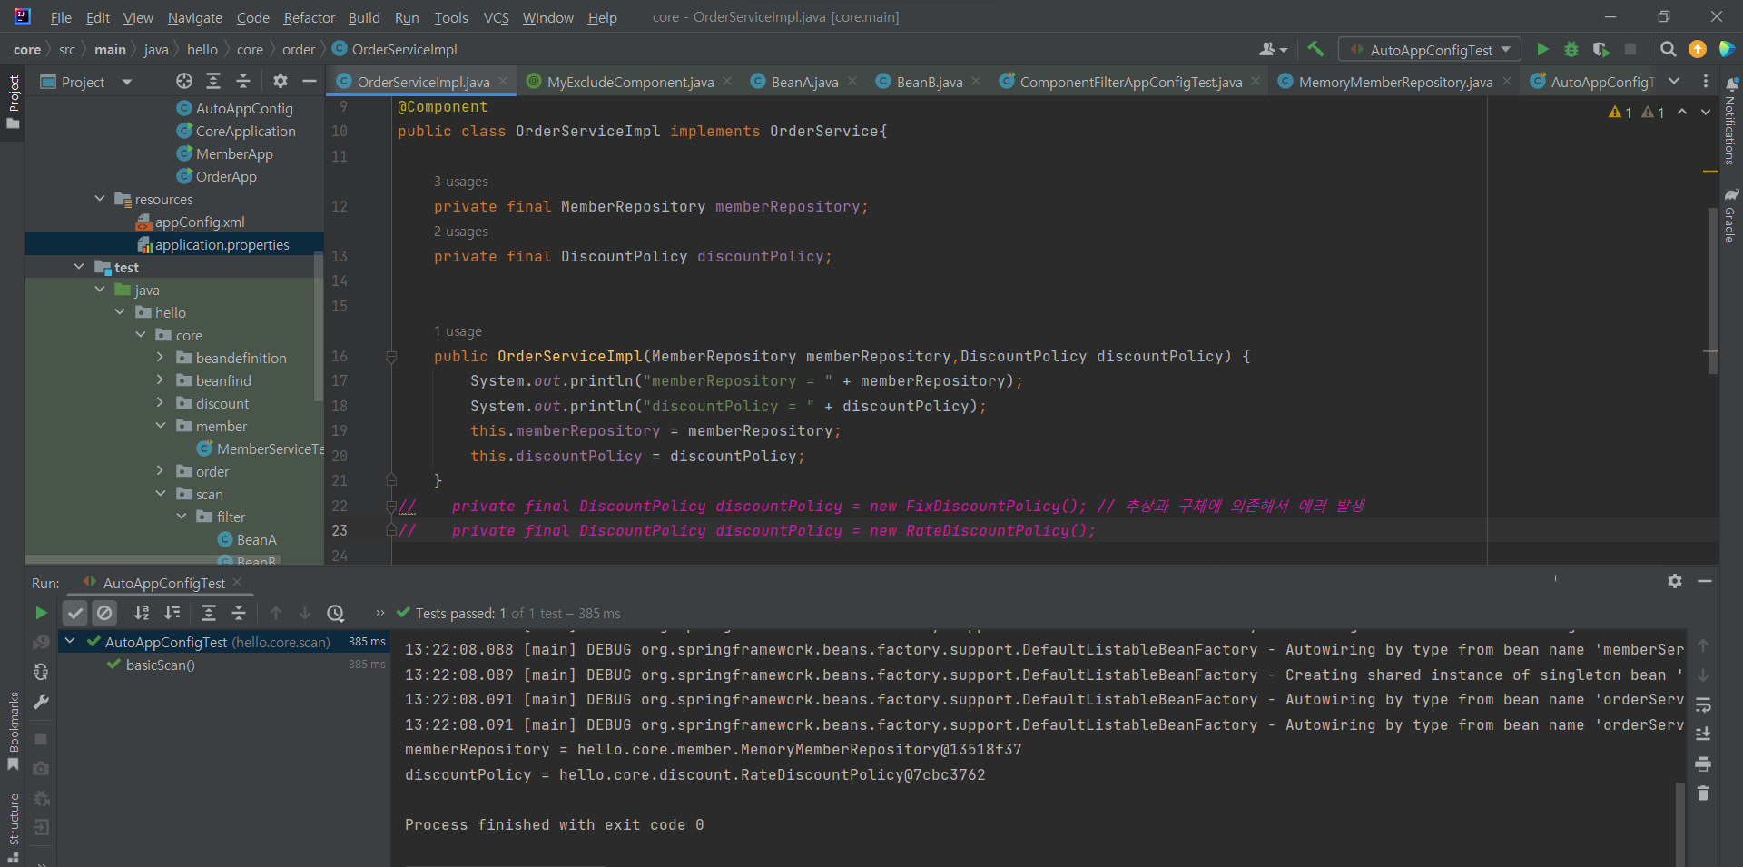This screenshot has height=867, width=1743.
Task: Expand all test results
Action: pyautogui.click(x=209, y=613)
